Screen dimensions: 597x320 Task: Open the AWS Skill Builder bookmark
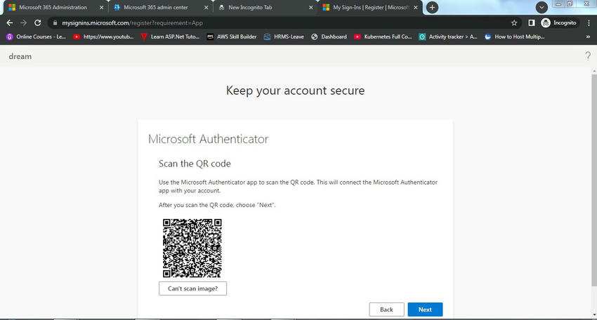pyautogui.click(x=232, y=36)
